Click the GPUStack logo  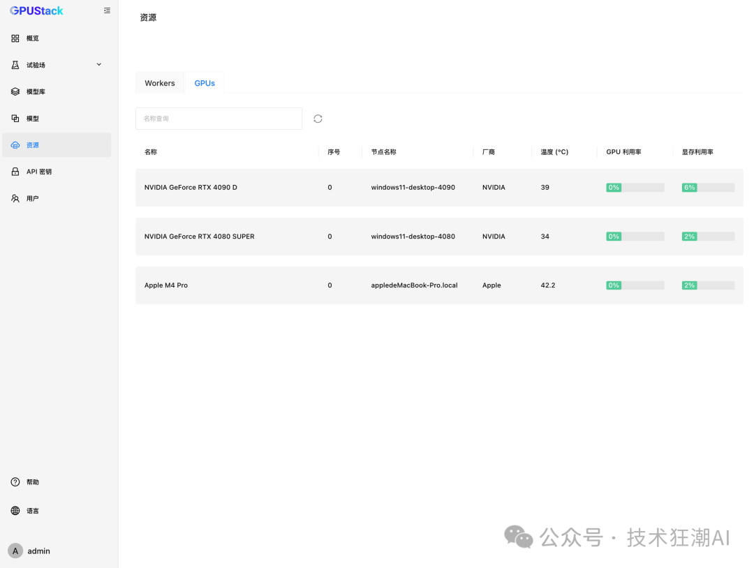click(x=36, y=10)
